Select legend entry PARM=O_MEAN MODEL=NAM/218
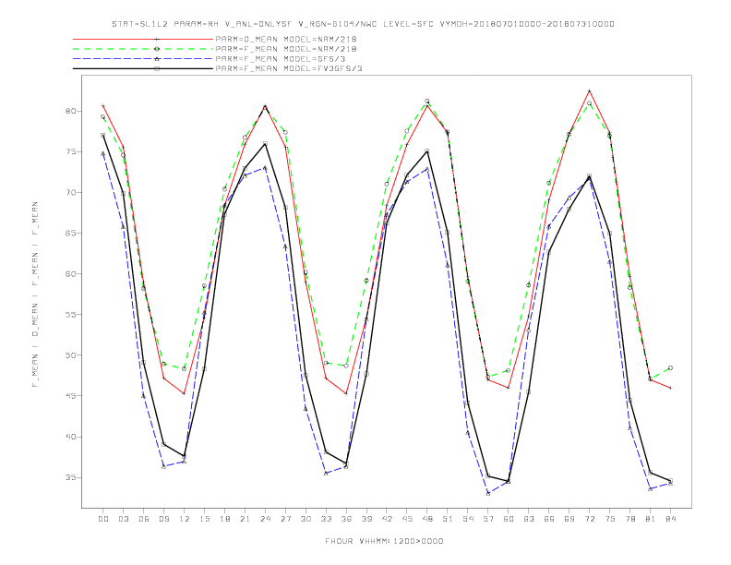Image resolution: width=731 pixels, height=565 pixels. click(x=286, y=39)
